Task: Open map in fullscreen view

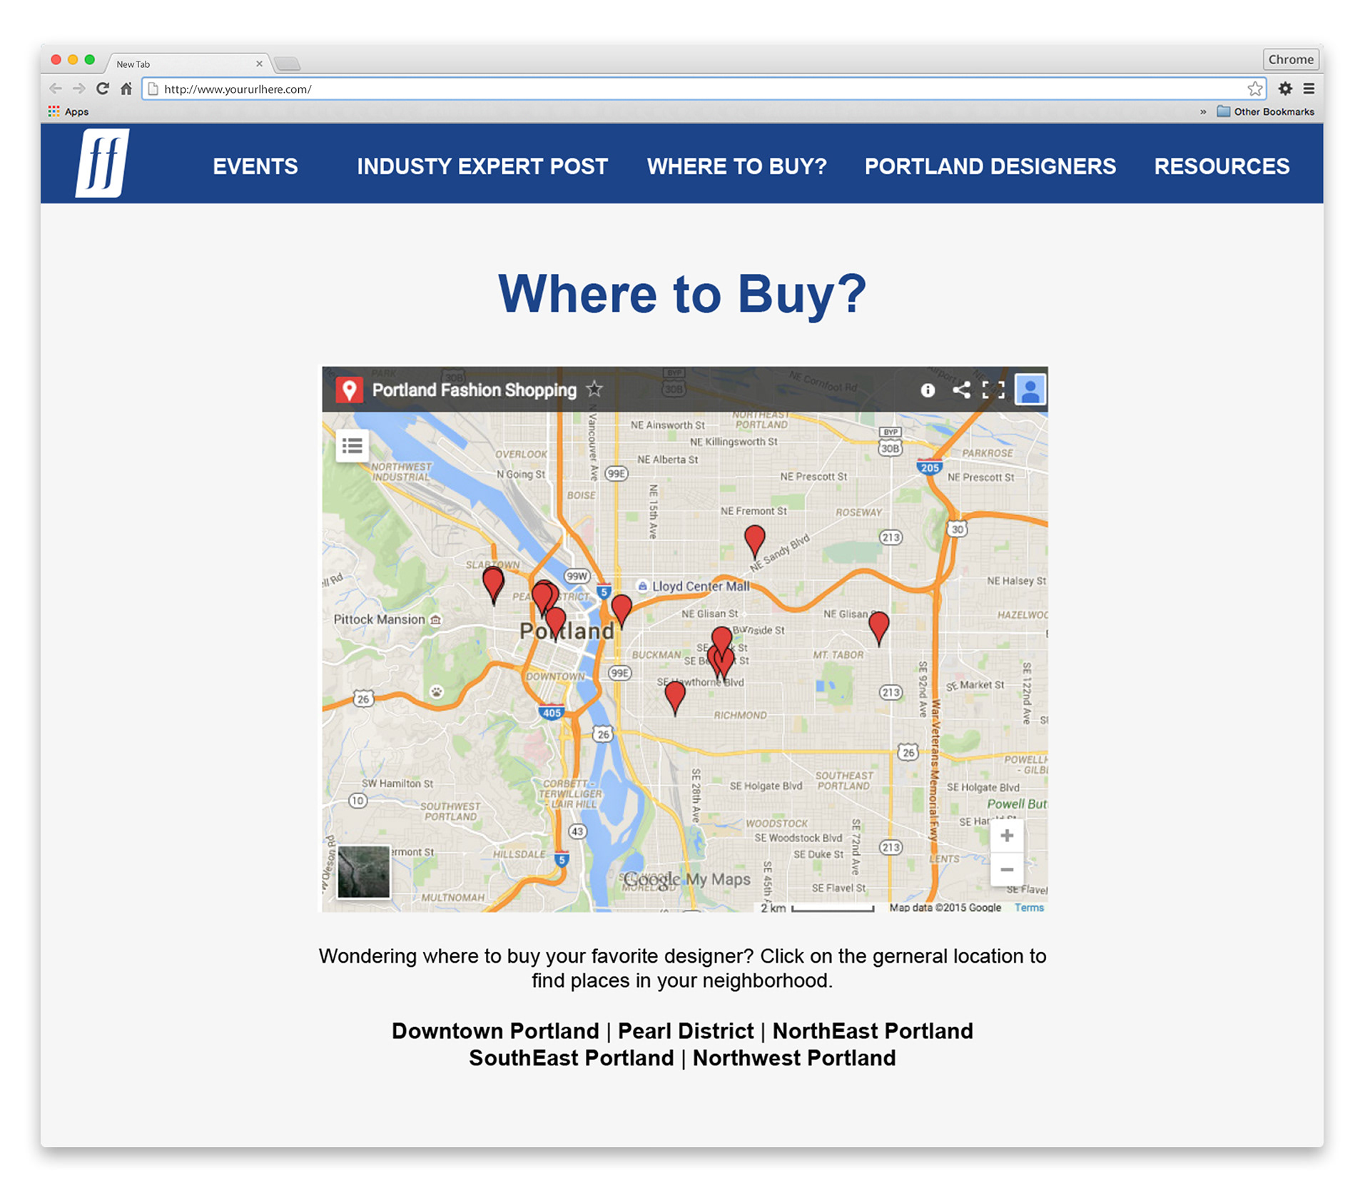Action: [993, 390]
